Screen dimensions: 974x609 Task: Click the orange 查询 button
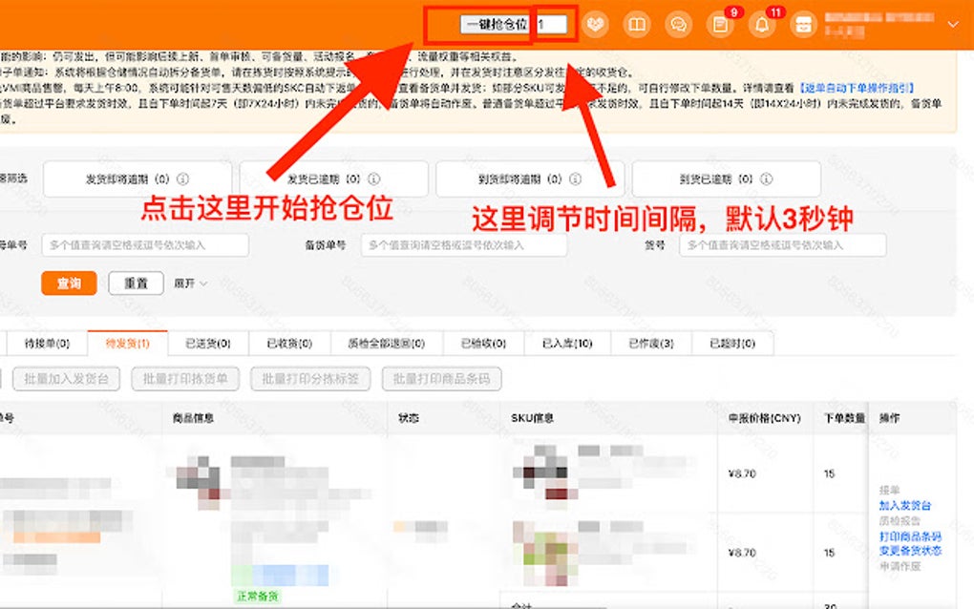(x=69, y=283)
